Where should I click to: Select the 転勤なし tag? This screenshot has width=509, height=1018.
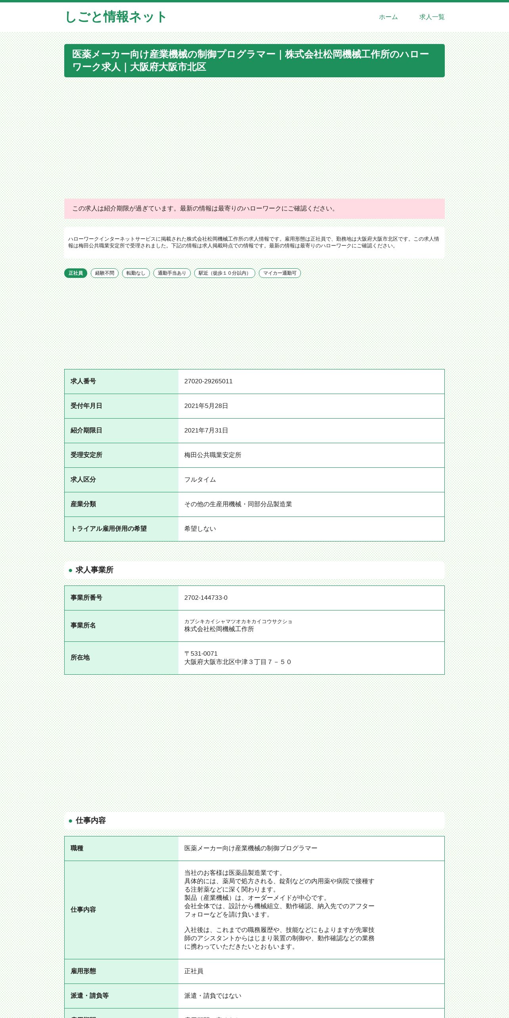[x=136, y=273]
